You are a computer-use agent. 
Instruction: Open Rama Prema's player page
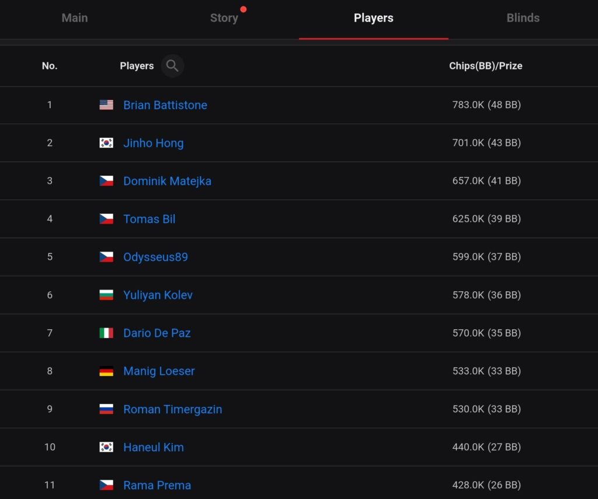(157, 485)
